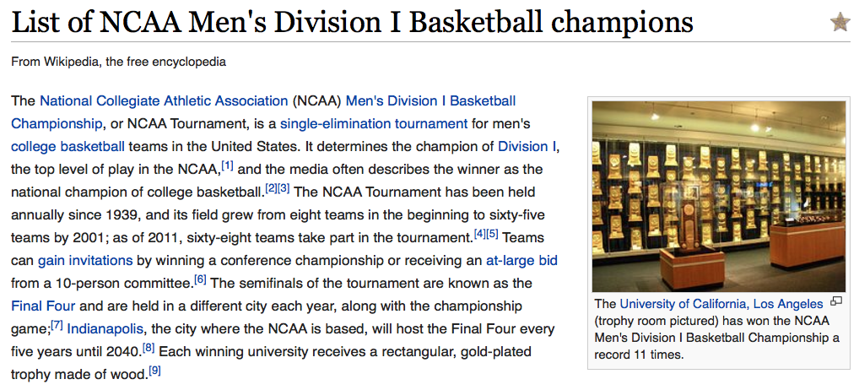Jump to citation reference [9]

155,371
